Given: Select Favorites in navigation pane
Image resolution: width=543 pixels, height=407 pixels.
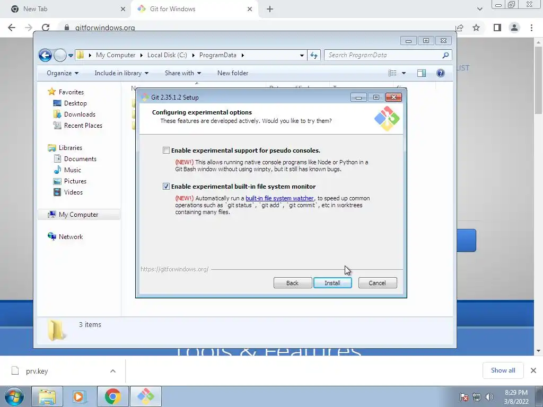Looking at the screenshot, I should (x=71, y=92).
